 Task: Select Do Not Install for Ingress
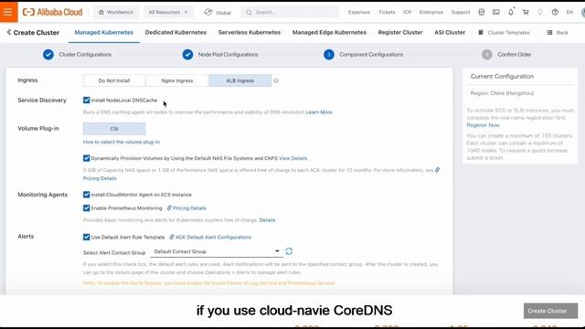[x=114, y=80]
